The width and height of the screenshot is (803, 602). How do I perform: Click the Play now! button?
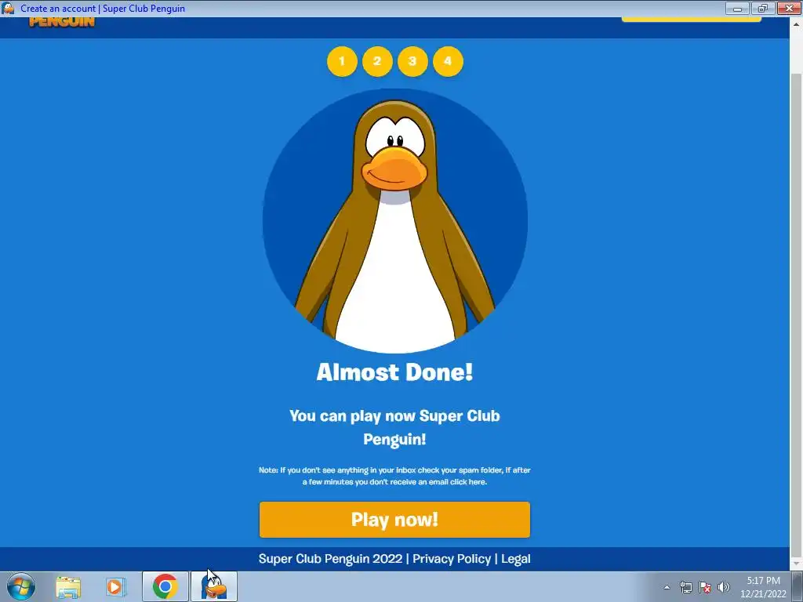(x=394, y=520)
